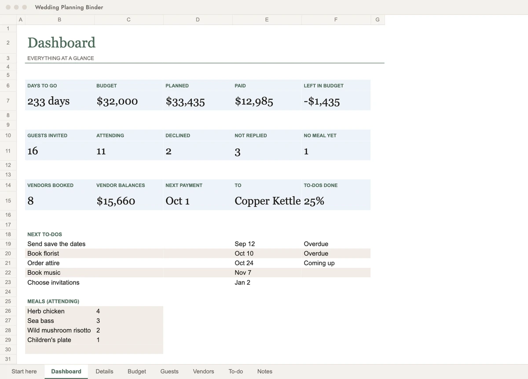This screenshot has width=528, height=379.
Task: Click the MEALS (ATTENDING) heading
Action: pos(53,302)
